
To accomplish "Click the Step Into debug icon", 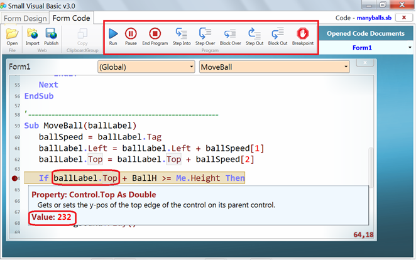I will [182, 34].
